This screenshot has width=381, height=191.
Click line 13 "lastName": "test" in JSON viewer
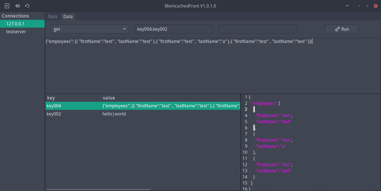(x=273, y=171)
